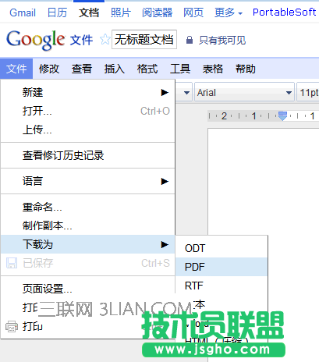Click the printer icon beside 打印

pyautogui.click(x=12, y=326)
